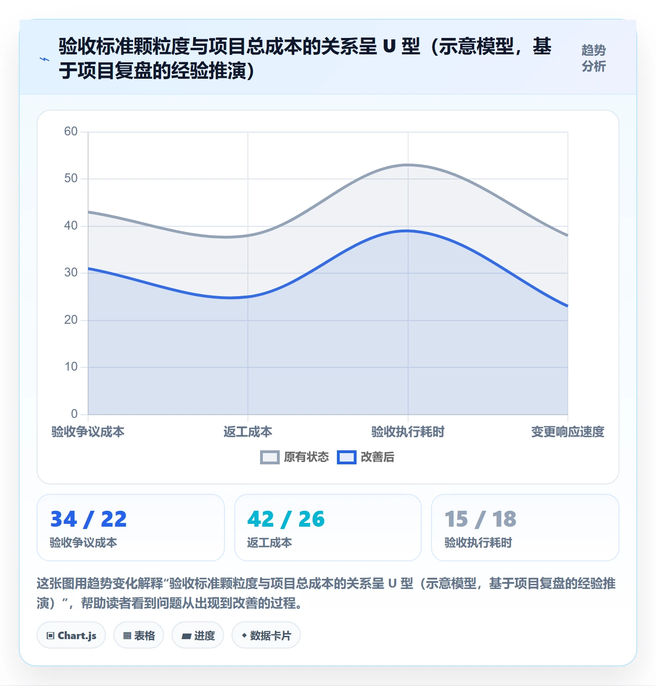Select the 进度 tag chip
Screen dimensions: 656x686
click(198, 635)
